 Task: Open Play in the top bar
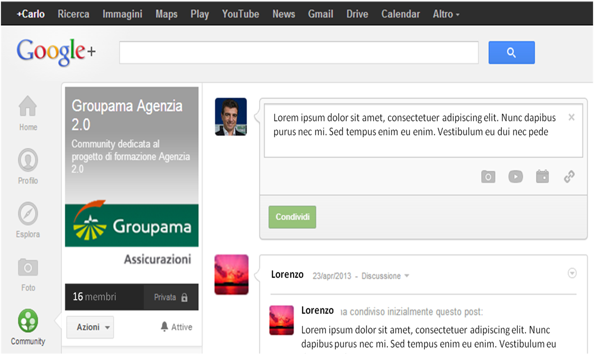pyautogui.click(x=200, y=14)
